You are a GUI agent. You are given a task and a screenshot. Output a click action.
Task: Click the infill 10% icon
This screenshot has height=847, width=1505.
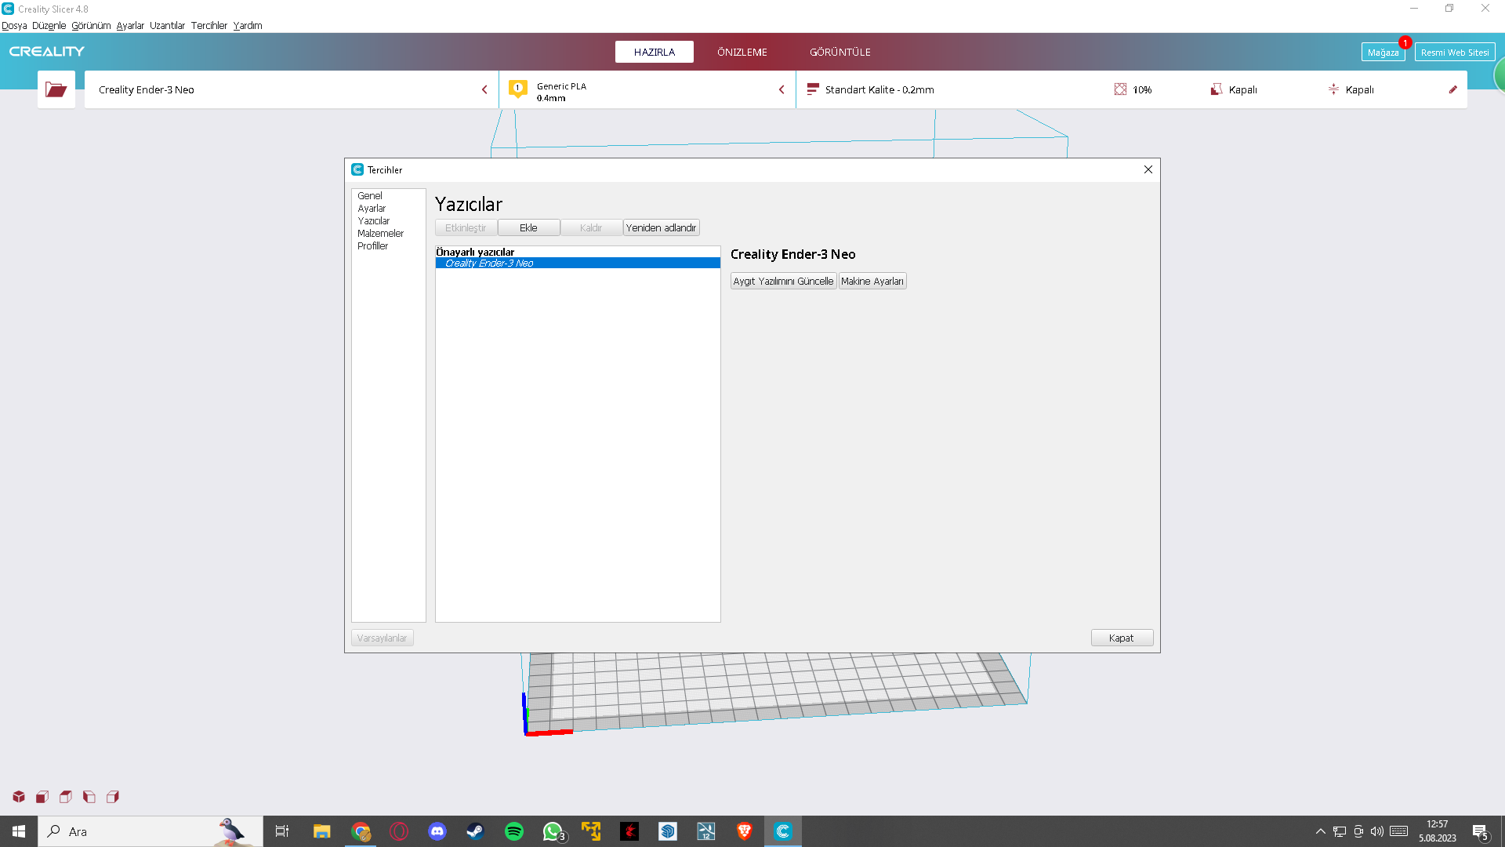[1120, 89]
